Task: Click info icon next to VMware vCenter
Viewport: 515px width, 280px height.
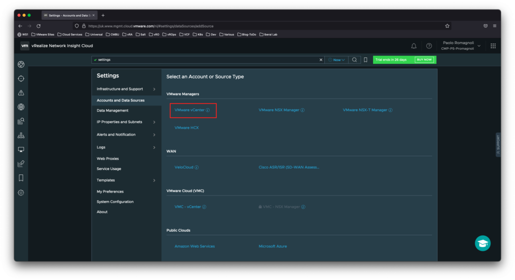Action: [208, 110]
